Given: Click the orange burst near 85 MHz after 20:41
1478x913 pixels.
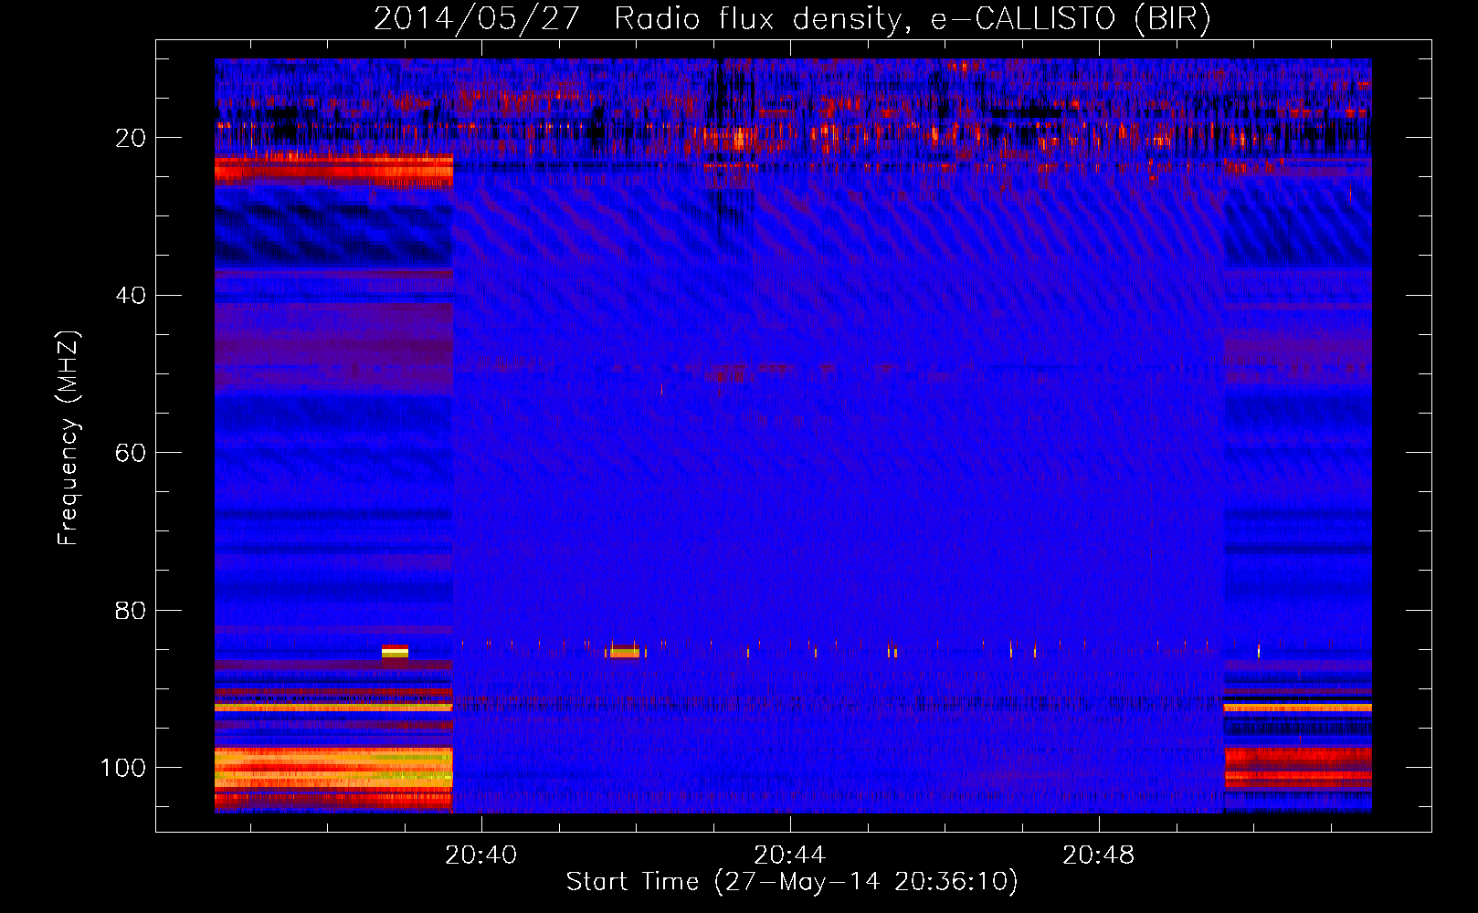Looking at the screenshot, I should pos(625,652).
